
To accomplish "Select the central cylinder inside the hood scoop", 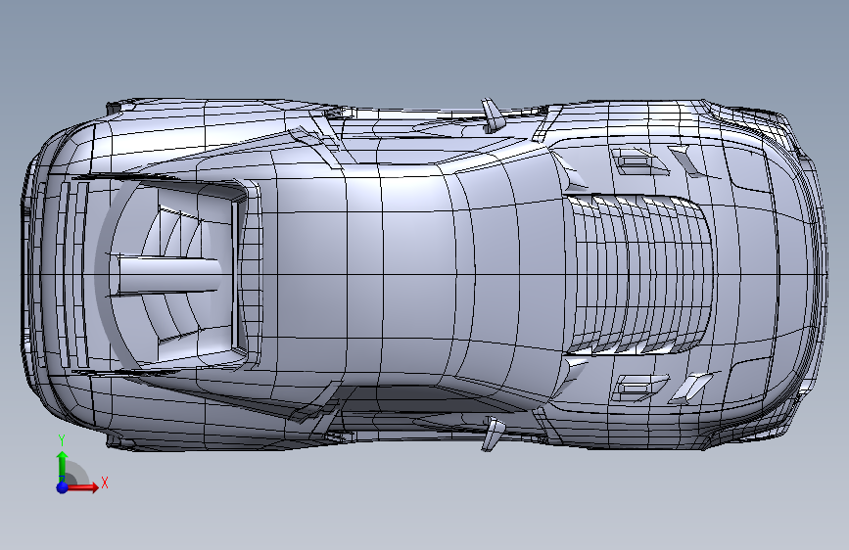I will pos(169,275).
